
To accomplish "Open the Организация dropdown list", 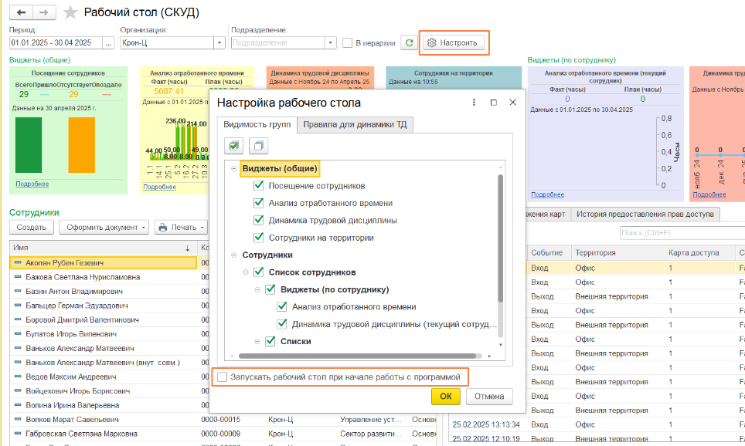I will [219, 42].
